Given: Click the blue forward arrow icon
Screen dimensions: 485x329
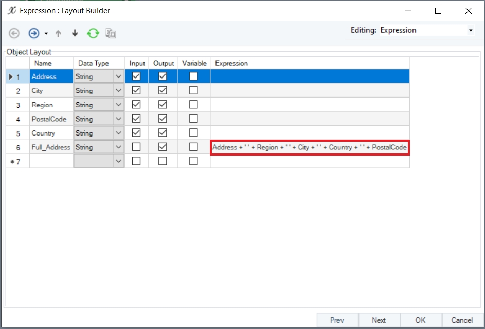Looking at the screenshot, I should [x=34, y=33].
